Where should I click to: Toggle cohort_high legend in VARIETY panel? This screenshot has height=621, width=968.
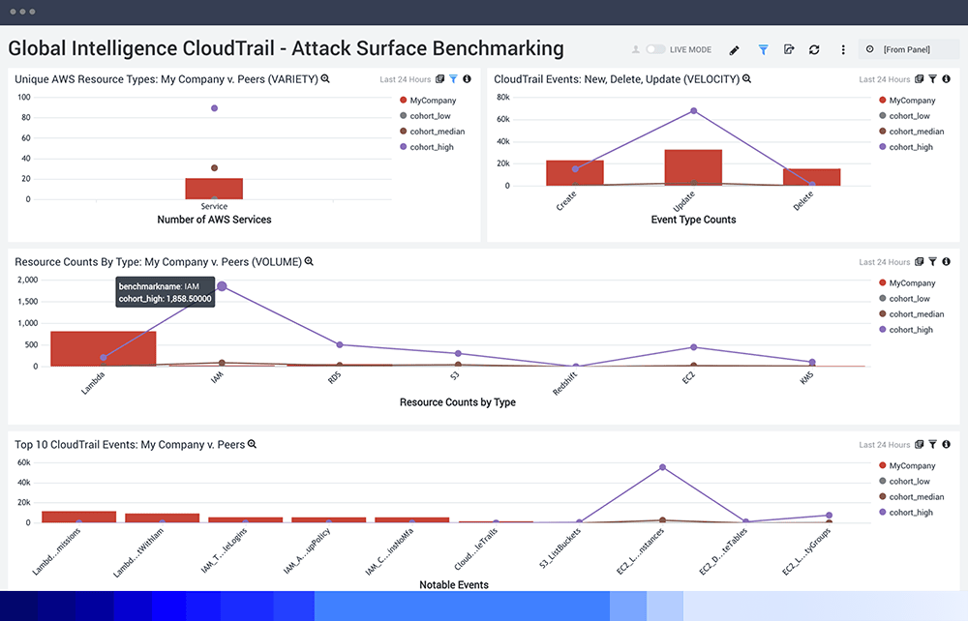point(427,147)
